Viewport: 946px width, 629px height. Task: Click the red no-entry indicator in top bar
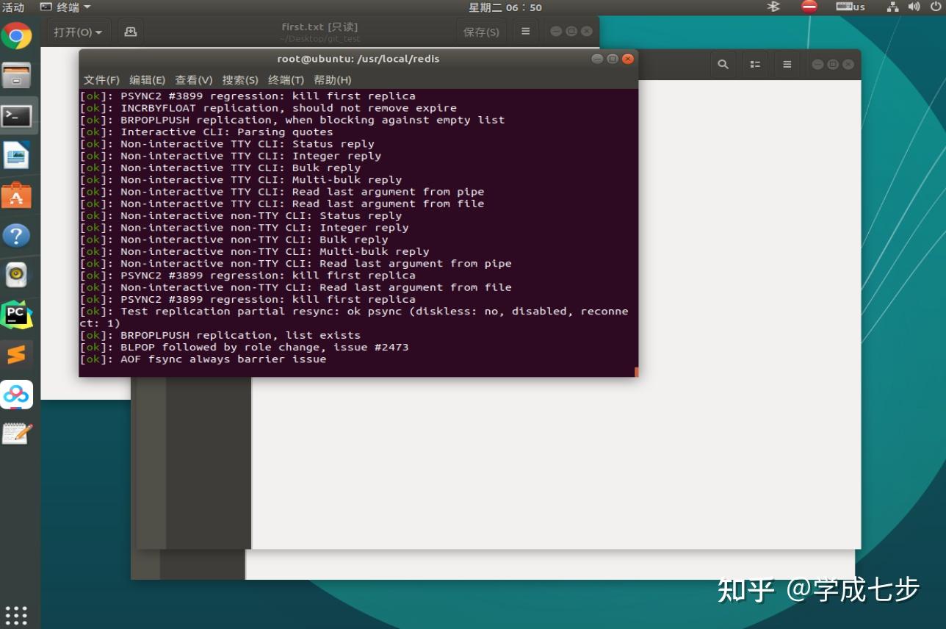pos(809,7)
